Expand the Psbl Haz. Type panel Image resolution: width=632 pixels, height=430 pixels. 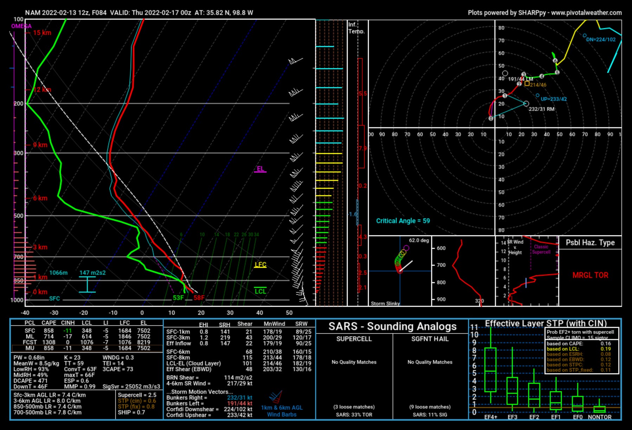coord(591,242)
